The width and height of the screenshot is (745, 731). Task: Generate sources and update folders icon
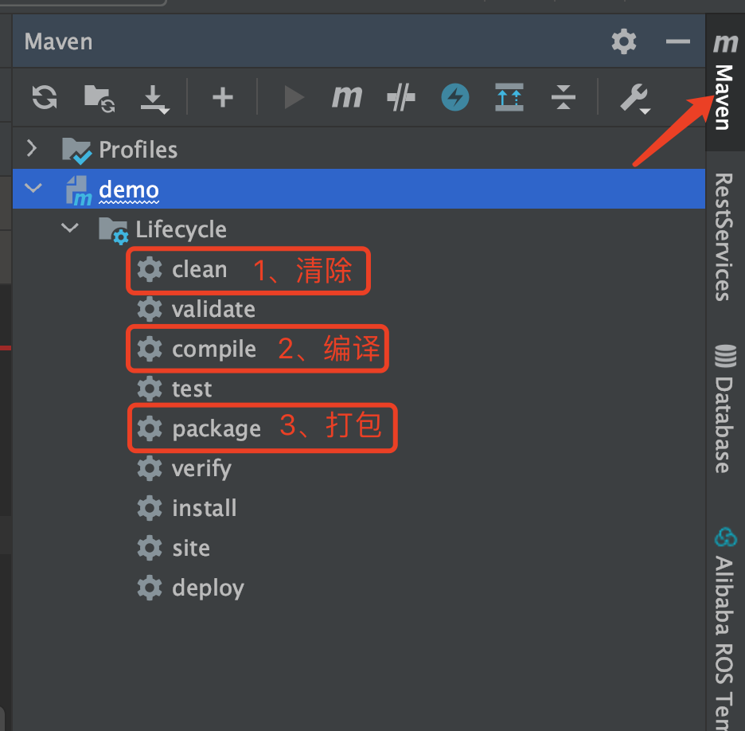99,99
